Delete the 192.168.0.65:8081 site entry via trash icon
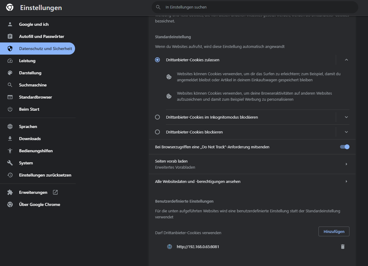368x266 pixels. [x=343, y=247]
